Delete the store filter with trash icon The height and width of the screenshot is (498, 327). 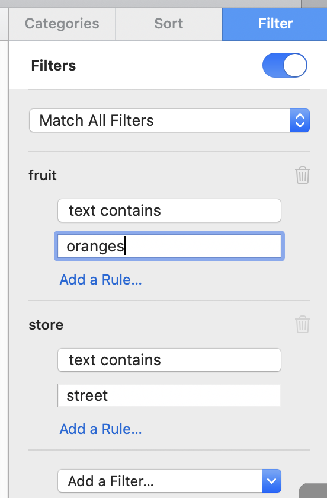[x=303, y=324]
